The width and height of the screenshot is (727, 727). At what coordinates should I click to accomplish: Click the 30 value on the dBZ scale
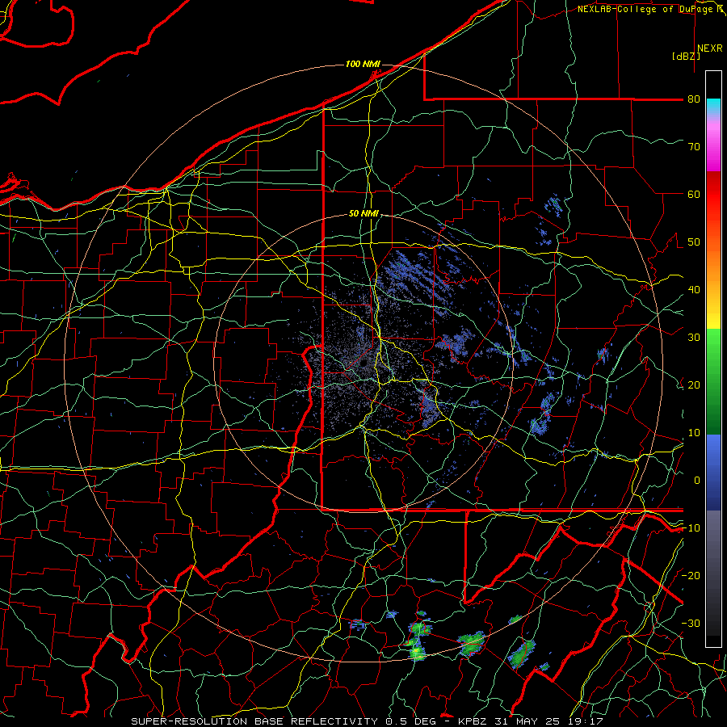[x=694, y=337]
